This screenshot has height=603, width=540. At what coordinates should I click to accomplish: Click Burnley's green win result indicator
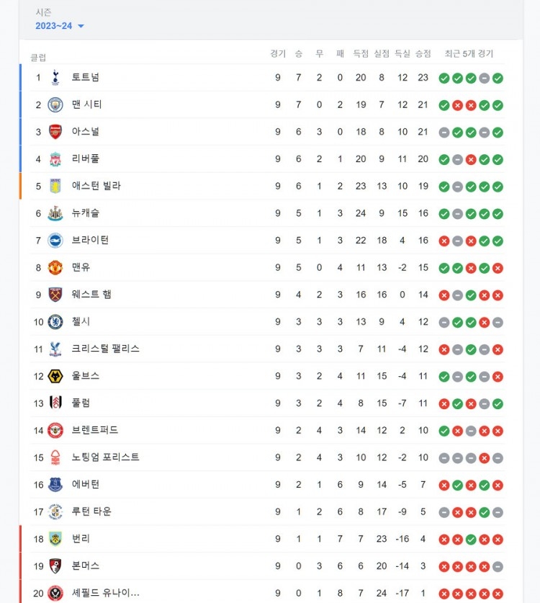coord(471,540)
